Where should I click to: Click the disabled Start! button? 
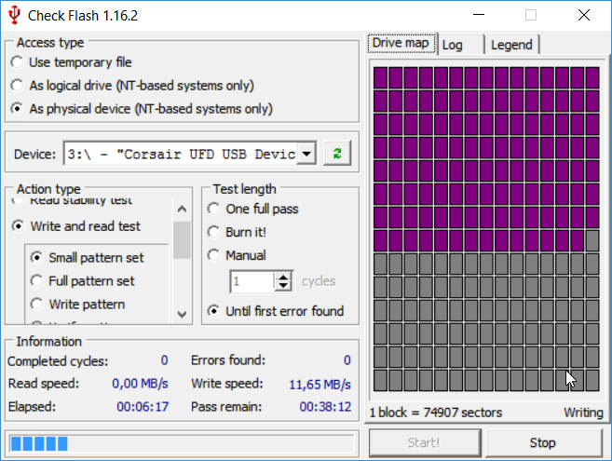pos(424,442)
